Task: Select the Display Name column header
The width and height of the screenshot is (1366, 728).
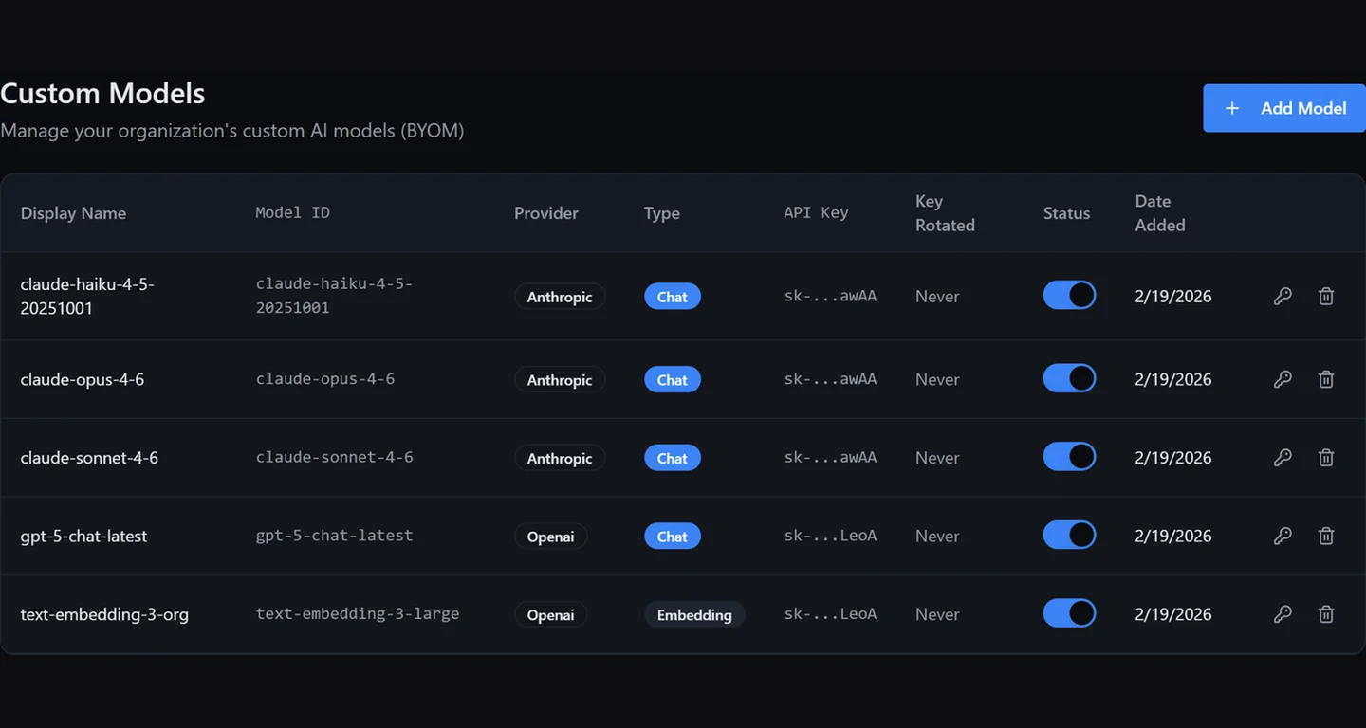Action: coord(73,213)
